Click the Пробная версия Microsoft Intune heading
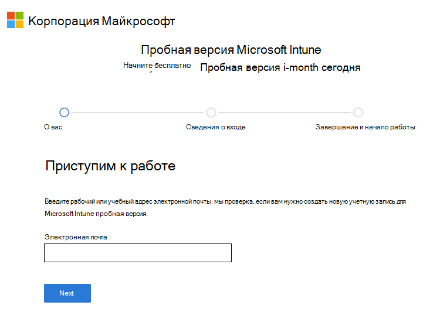Screen dimensions: 430x319 (231, 50)
